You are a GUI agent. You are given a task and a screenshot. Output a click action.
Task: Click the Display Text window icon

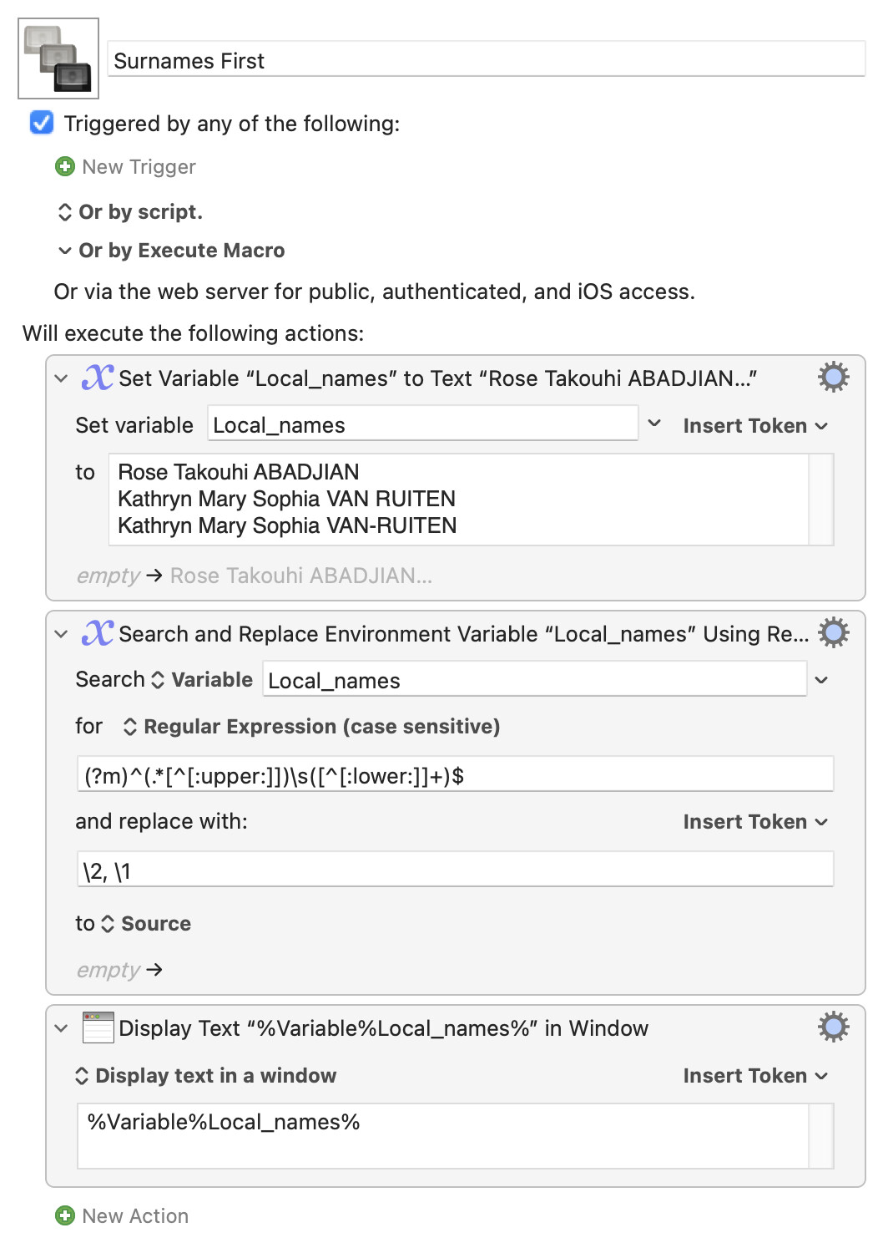click(x=98, y=1027)
